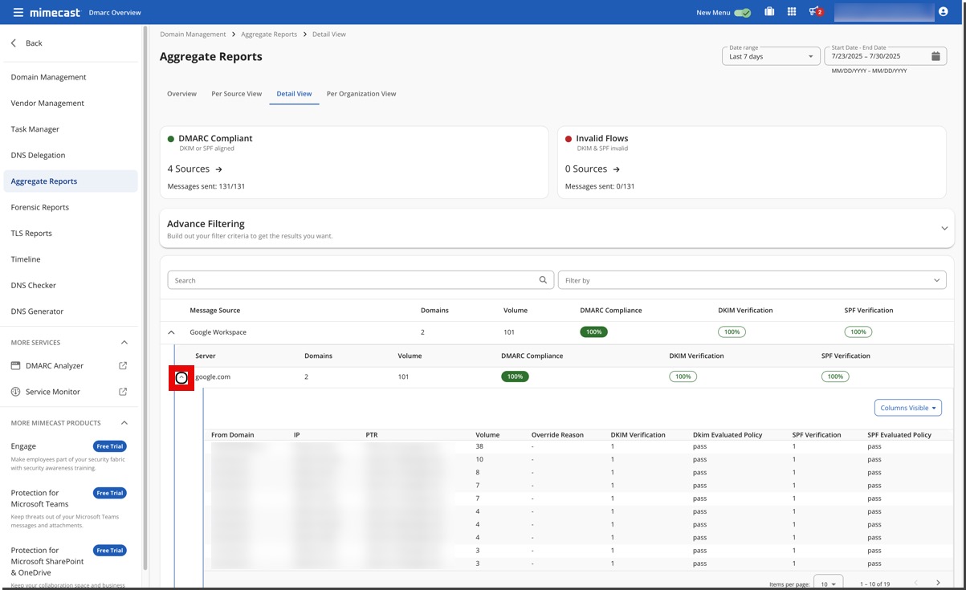
Task: Collapse the Google Workspace row
Action: click(x=171, y=332)
